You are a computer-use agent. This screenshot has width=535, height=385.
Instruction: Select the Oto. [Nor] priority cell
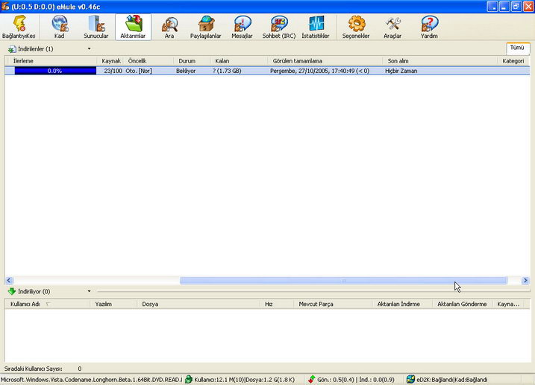139,71
